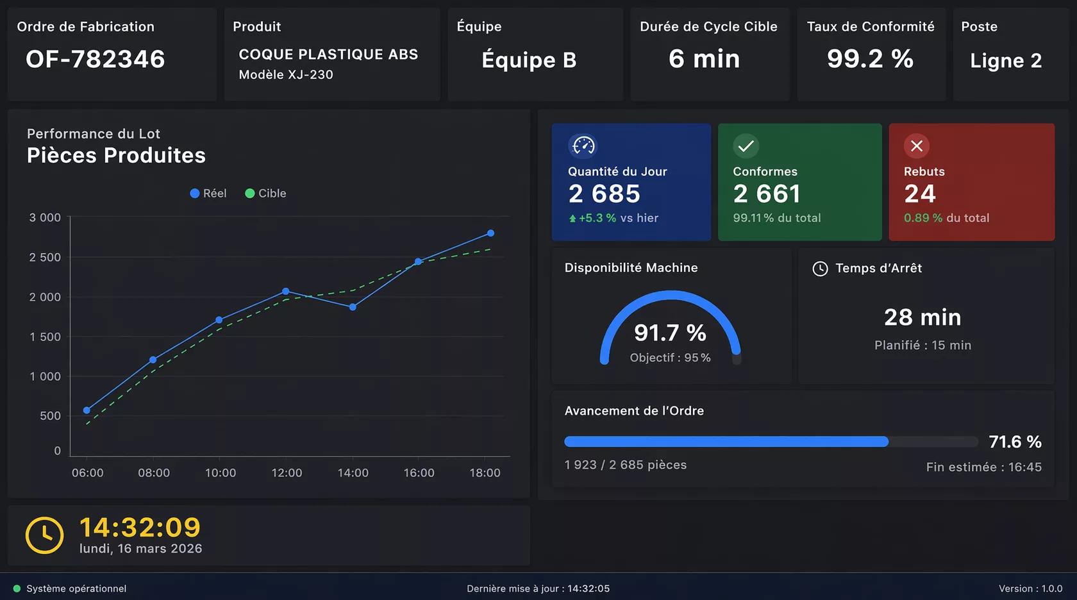Click the Durée de Cycle Cible 6 min value
The height and width of the screenshot is (600, 1077).
704,59
